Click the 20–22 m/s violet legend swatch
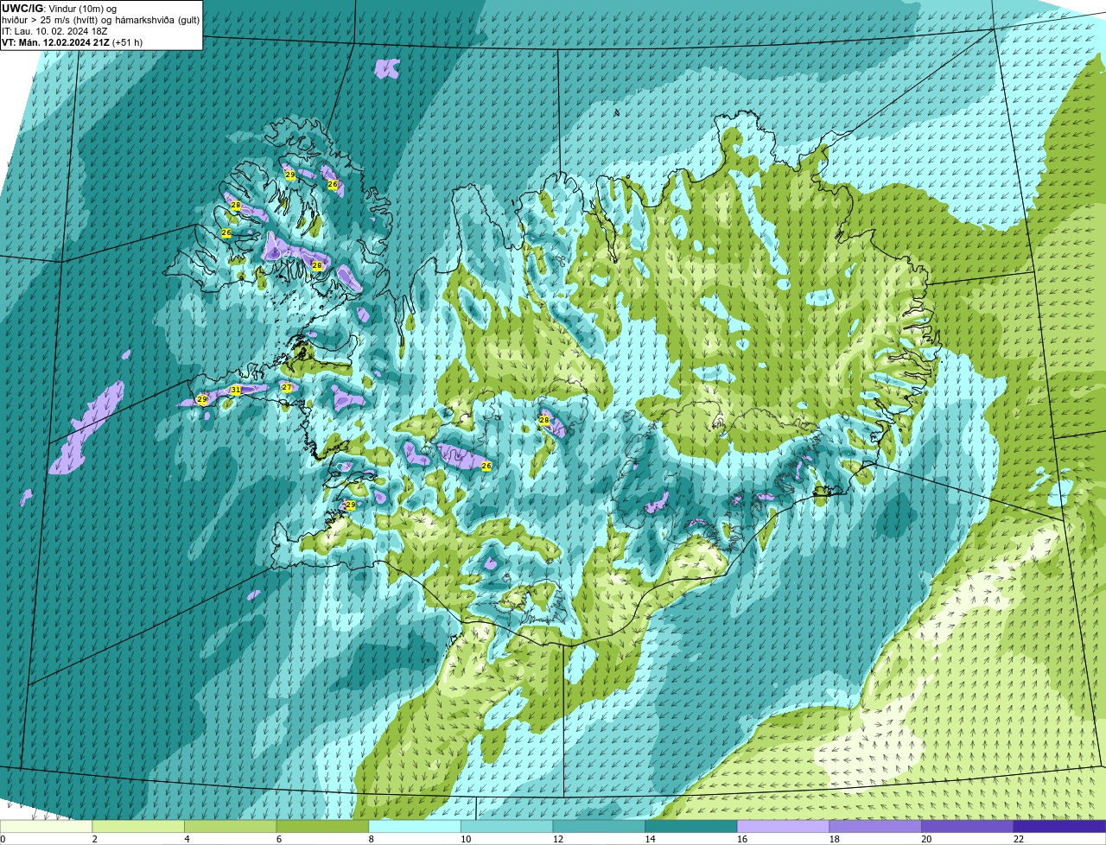 click(968, 827)
